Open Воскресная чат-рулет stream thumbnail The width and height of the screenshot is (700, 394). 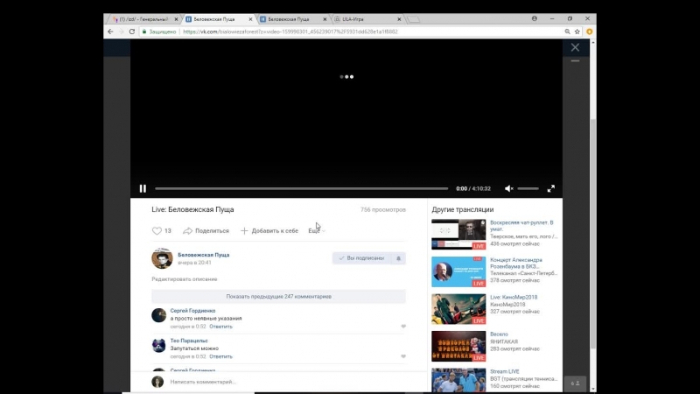tap(458, 234)
